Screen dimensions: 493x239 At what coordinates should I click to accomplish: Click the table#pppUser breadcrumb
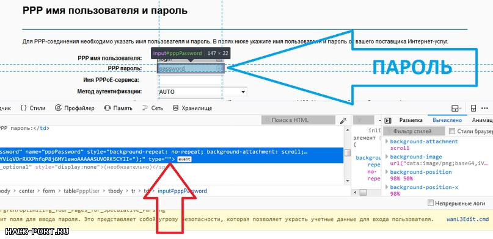click(x=82, y=191)
